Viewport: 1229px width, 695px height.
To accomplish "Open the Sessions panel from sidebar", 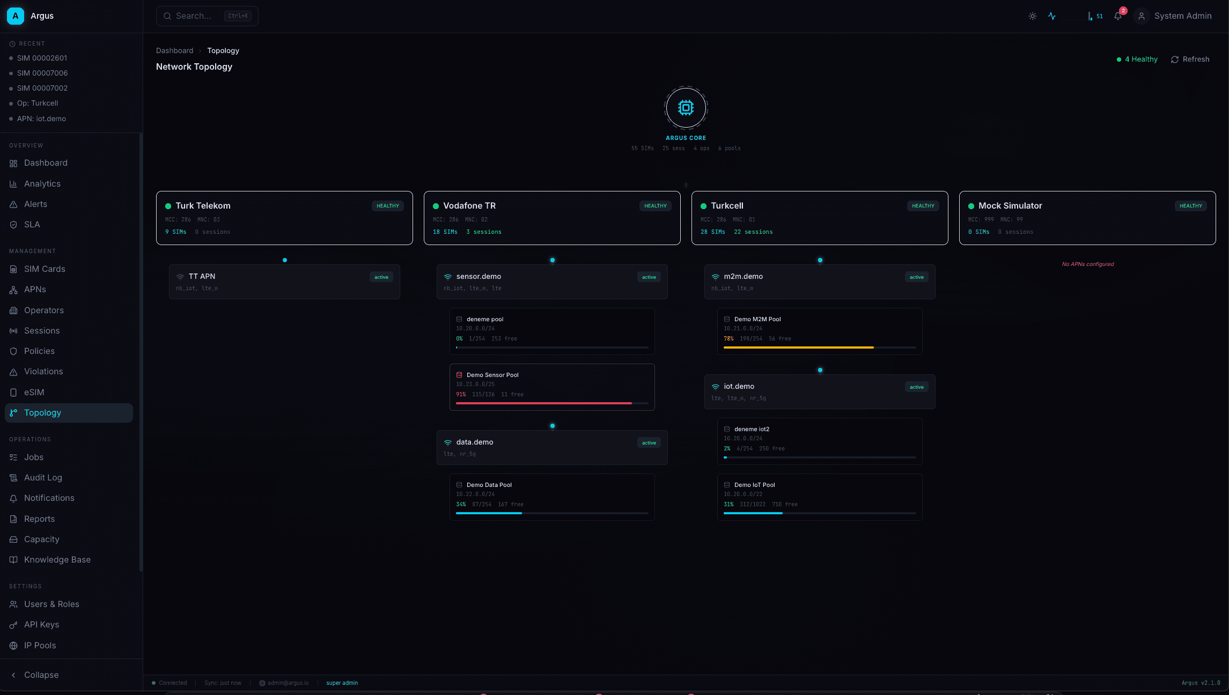I will point(42,330).
